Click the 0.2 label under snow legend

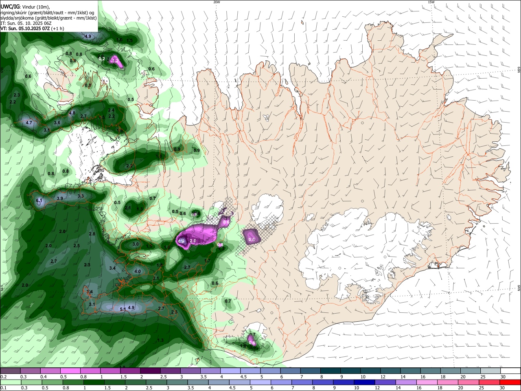pyautogui.click(x=3, y=377)
